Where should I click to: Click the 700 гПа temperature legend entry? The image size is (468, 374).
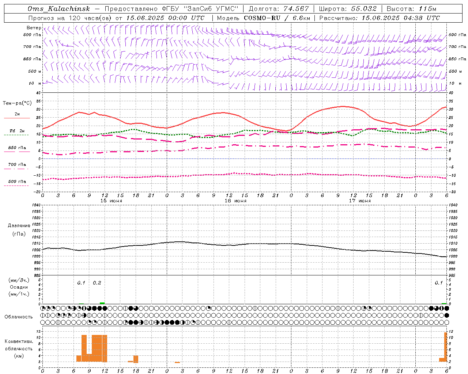point(17,165)
